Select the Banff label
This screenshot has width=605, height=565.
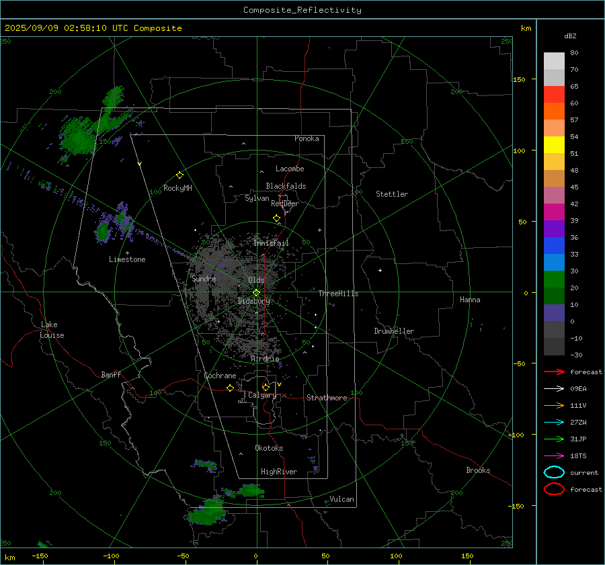point(111,374)
